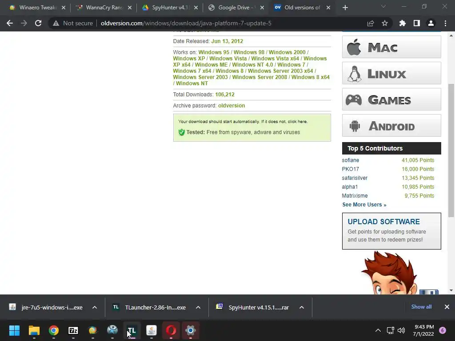Open Chrome three-dot menu
The height and width of the screenshot is (341, 455).
pyautogui.click(x=445, y=23)
